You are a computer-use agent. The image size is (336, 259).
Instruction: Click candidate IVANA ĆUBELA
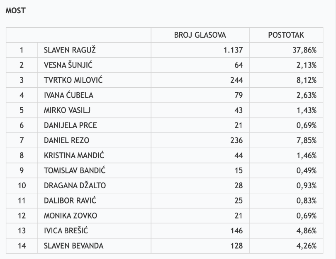pyautogui.click(x=68, y=95)
